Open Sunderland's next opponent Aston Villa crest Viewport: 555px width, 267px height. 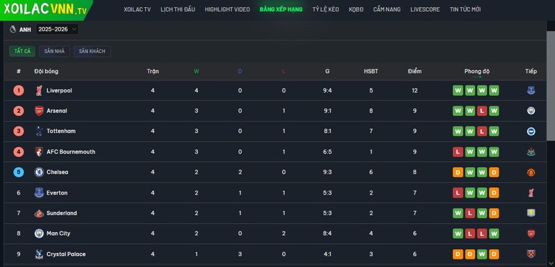[531, 213]
